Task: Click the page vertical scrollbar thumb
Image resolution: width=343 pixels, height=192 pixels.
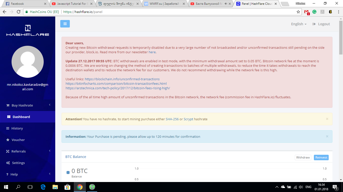Action: (341, 37)
